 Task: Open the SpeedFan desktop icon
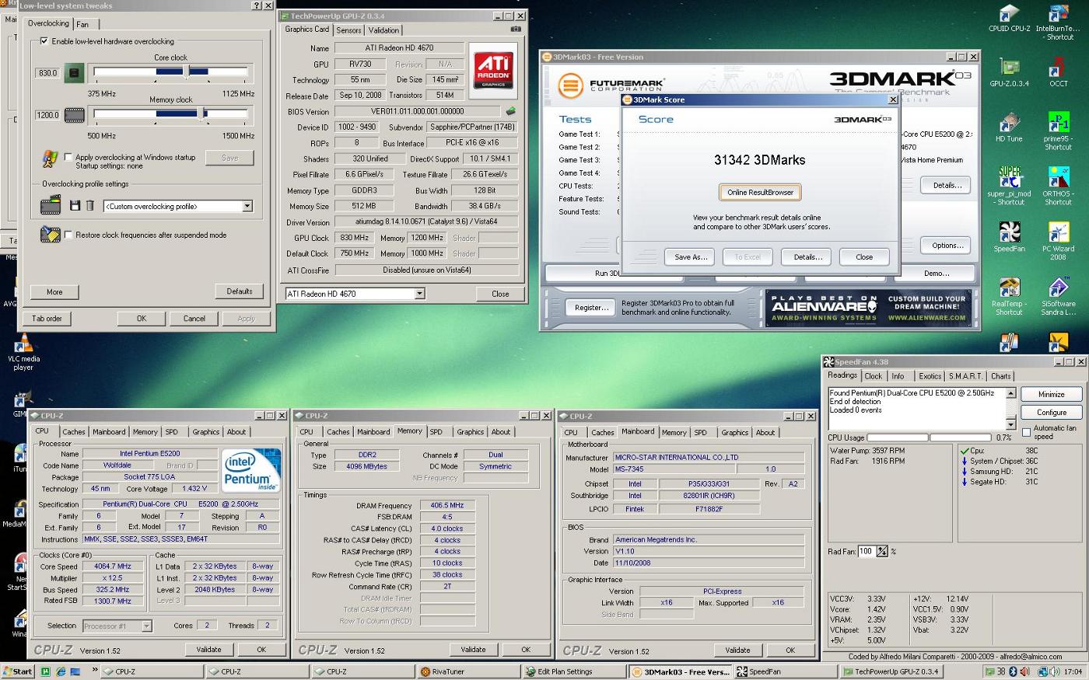pos(1009,238)
